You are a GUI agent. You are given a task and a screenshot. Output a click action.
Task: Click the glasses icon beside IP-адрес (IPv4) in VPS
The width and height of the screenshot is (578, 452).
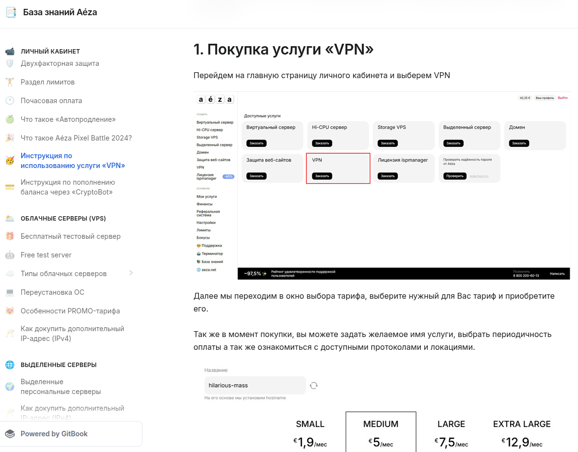tap(10, 333)
